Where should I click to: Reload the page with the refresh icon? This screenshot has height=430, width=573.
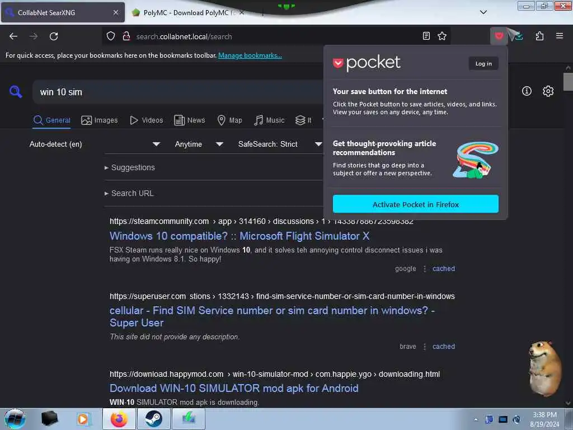click(54, 36)
